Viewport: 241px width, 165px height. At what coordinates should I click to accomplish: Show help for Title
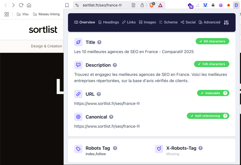click(99, 42)
